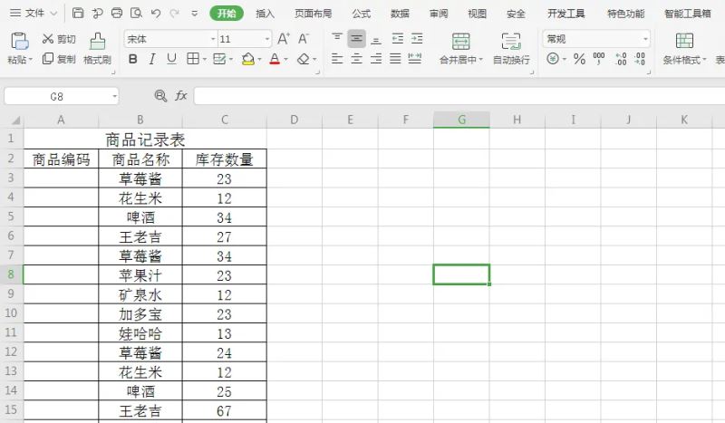Click the fill color bucket icon
725x423 pixels.
248,59
